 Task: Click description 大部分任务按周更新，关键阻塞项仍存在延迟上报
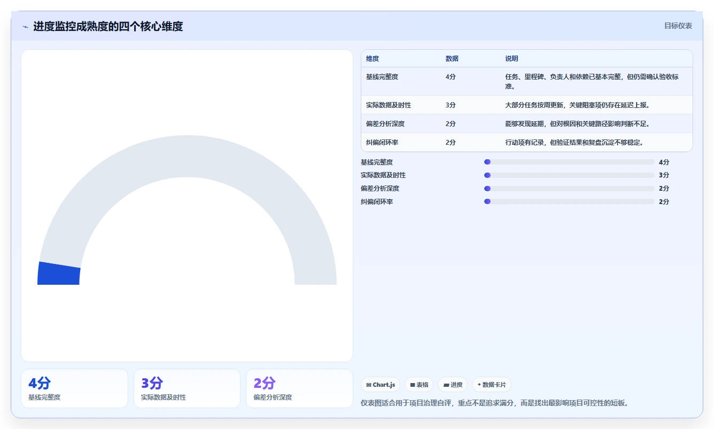coord(578,105)
